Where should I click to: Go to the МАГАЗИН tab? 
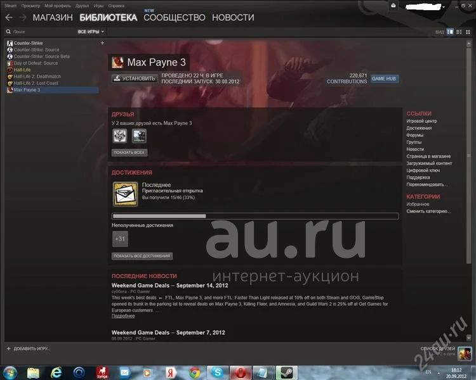(x=53, y=18)
